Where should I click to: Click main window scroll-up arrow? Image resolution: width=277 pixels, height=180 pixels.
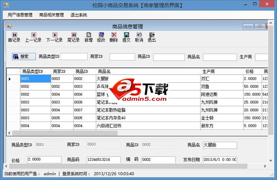click(x=271, y=23)
